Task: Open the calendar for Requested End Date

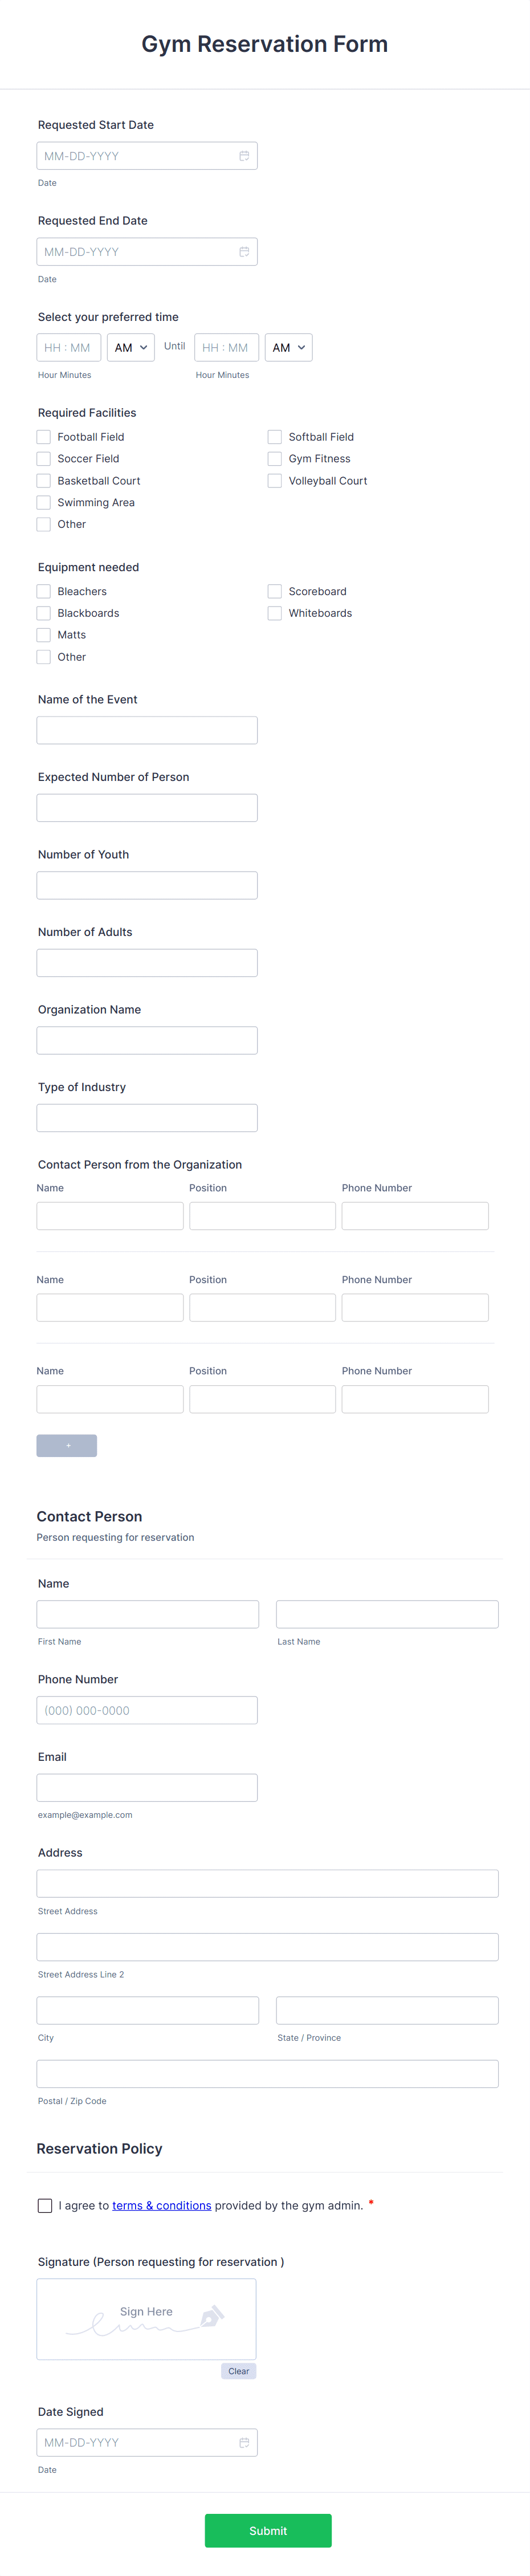Action: pos(245,251)
